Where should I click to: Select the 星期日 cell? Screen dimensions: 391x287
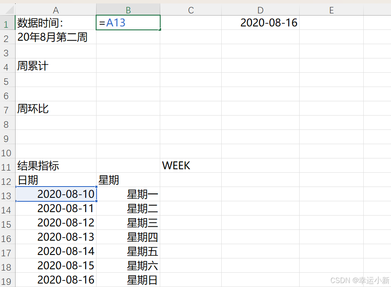(128, 280)
